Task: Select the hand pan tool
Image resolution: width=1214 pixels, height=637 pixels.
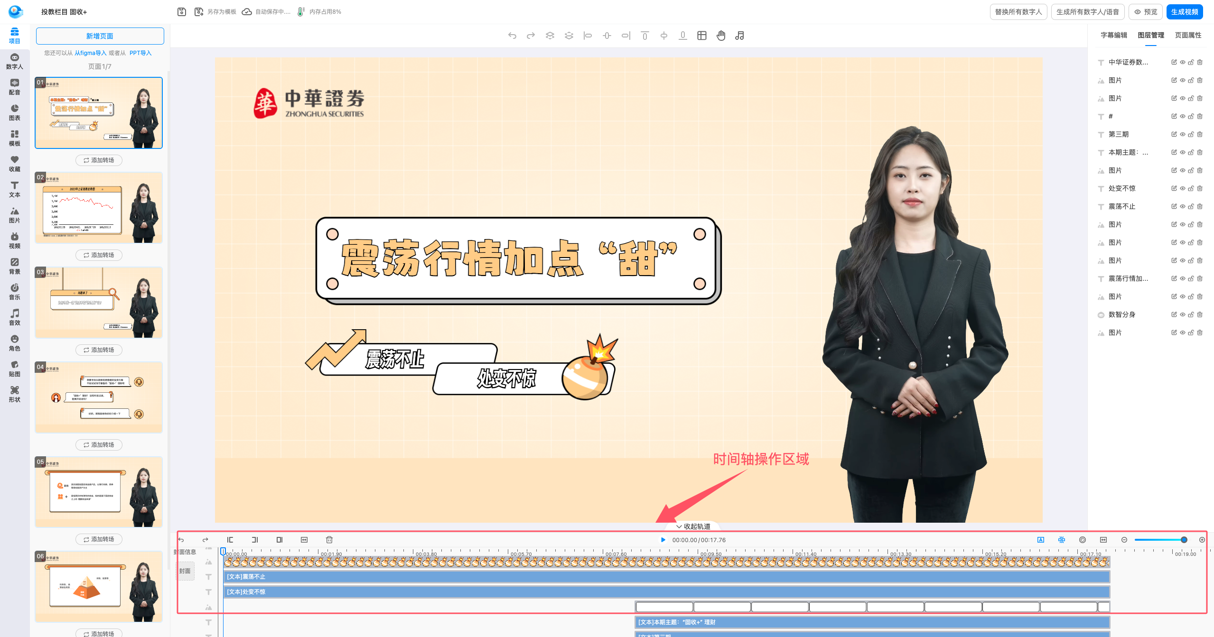Action: pyautogui.click(x=721, y=36)
